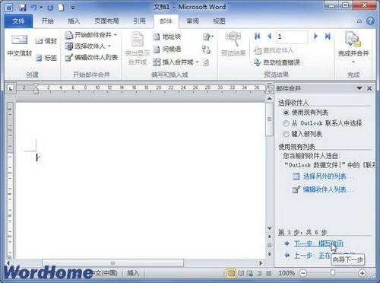
Task: Click the vertical scrollbar down arrow
Action: [x=269, y=228]
